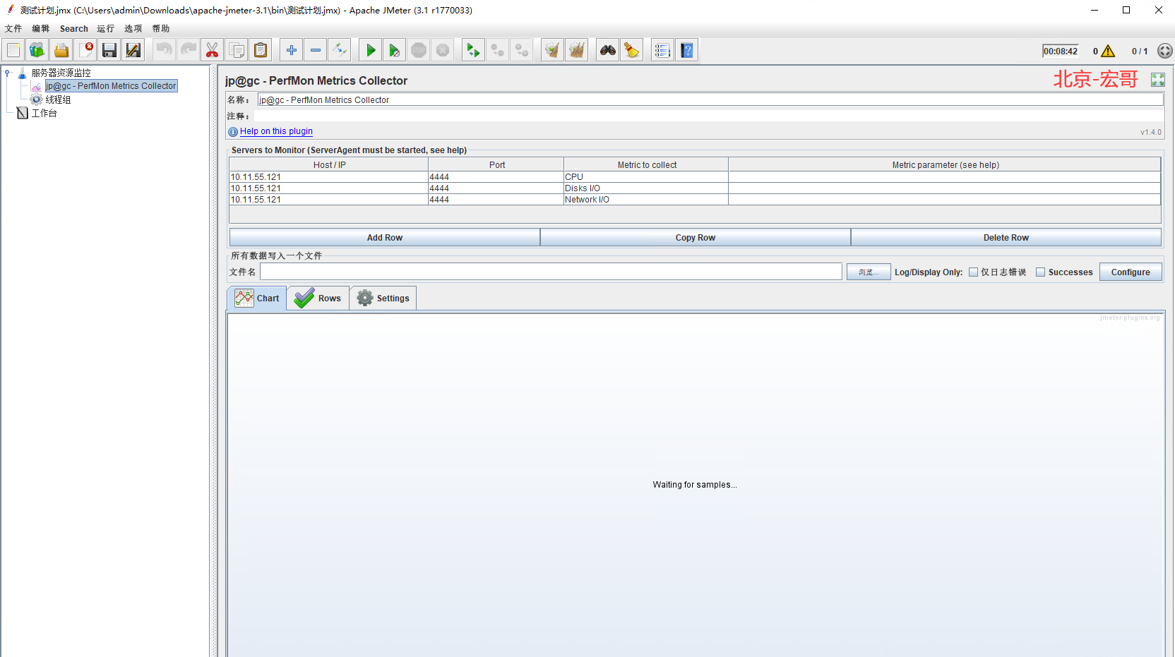This screenshot has height=657, width=1175.
Task: Click the fullscreen chart icon at top right
Action: pos(1158,80)
